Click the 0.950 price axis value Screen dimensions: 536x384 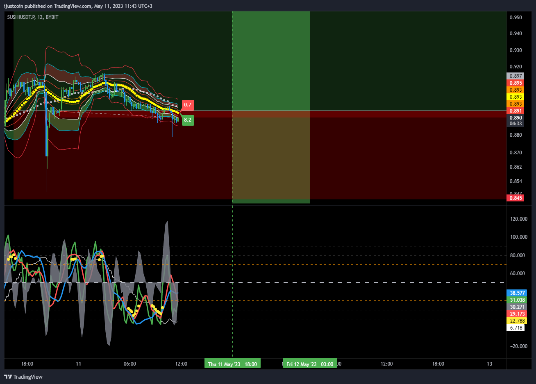516,17
